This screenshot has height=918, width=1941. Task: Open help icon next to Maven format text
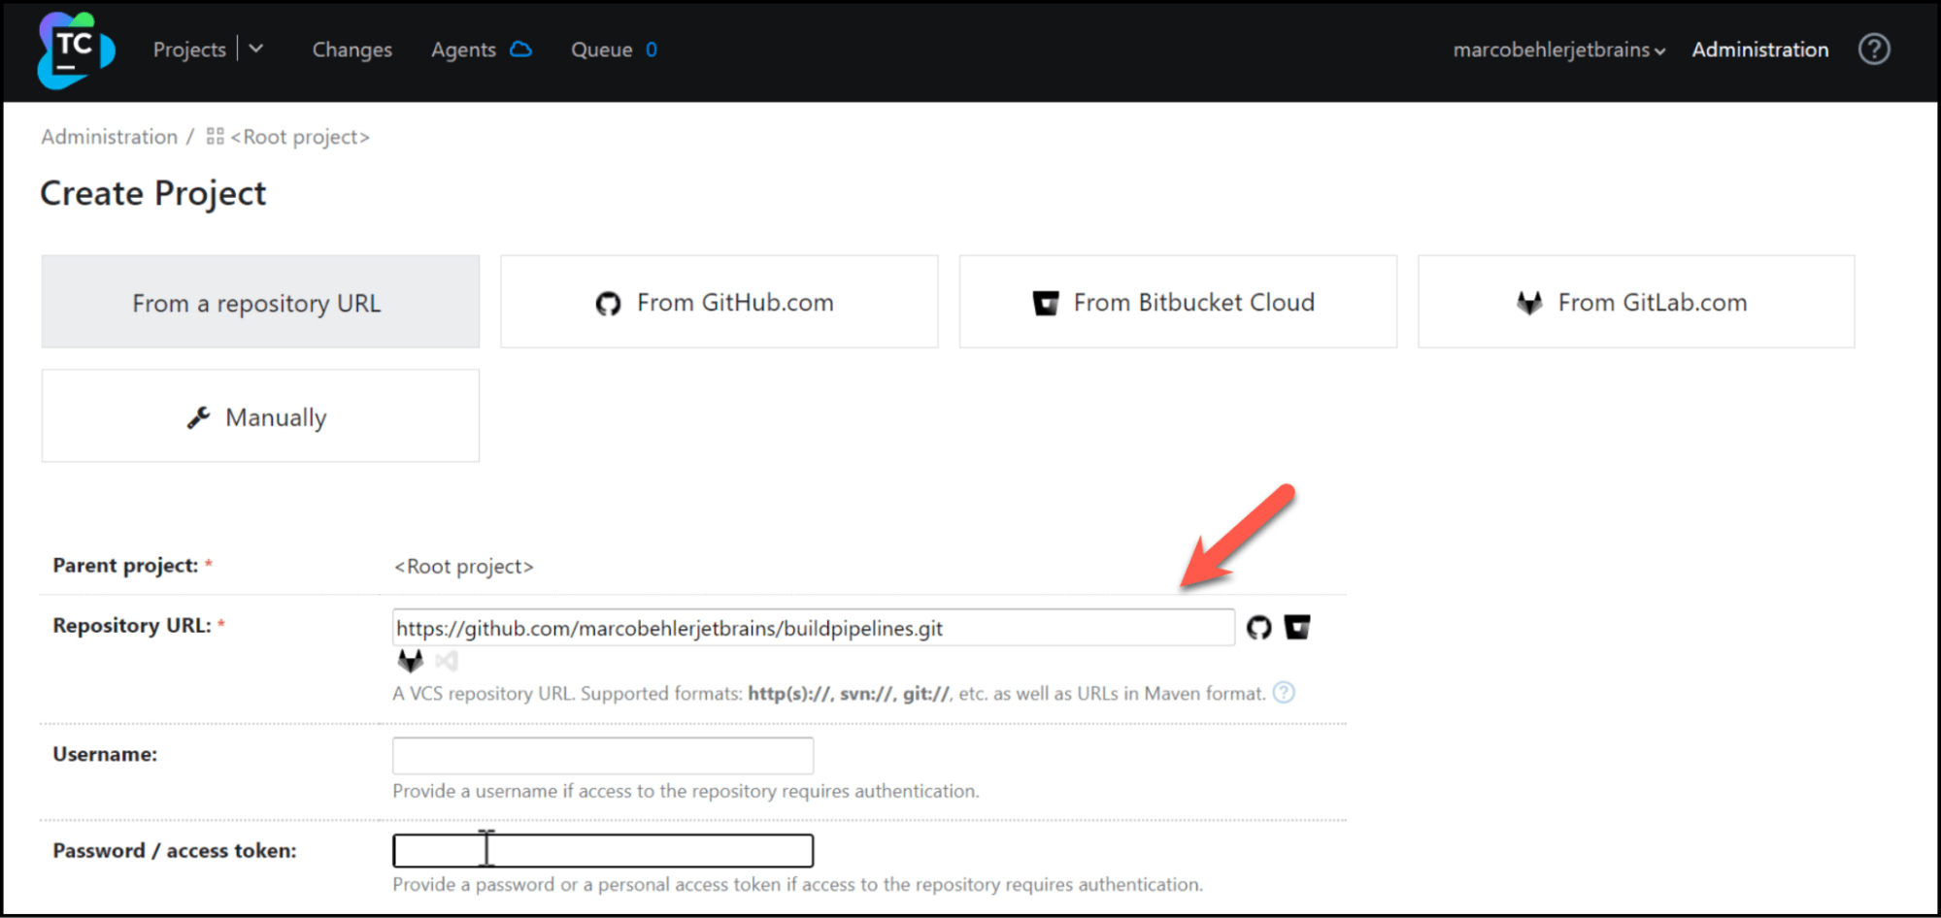pos(1284,693)
